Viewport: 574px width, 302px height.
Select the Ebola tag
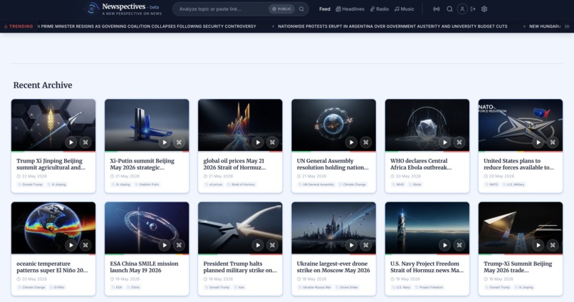pyautogui.click(x=415, y=184)
